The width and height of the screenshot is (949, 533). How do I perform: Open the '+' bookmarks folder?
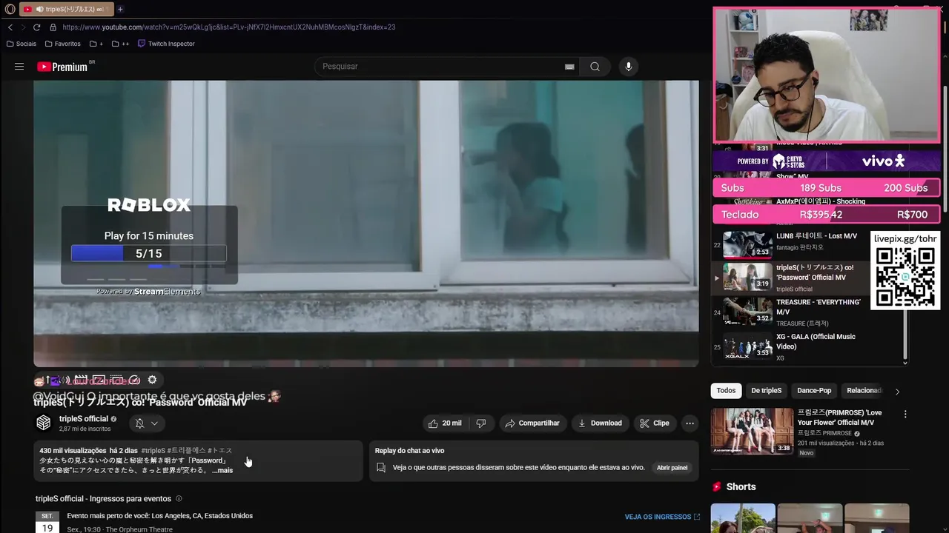[96, 44]
